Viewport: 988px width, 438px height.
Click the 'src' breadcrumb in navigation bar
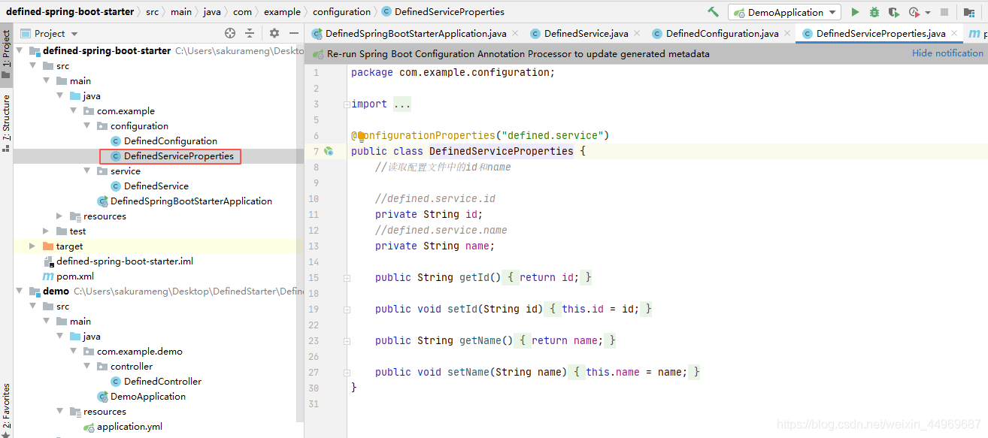coord(153,12)
